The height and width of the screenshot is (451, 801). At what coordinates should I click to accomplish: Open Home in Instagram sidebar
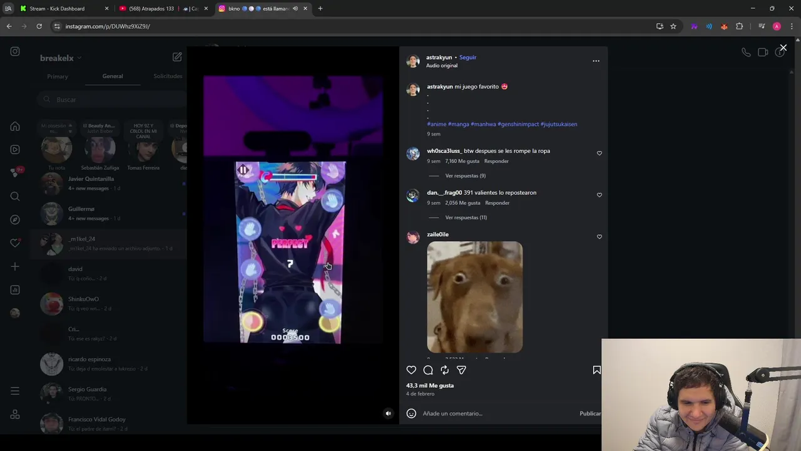pyautogui.click(x=15, y=127)
